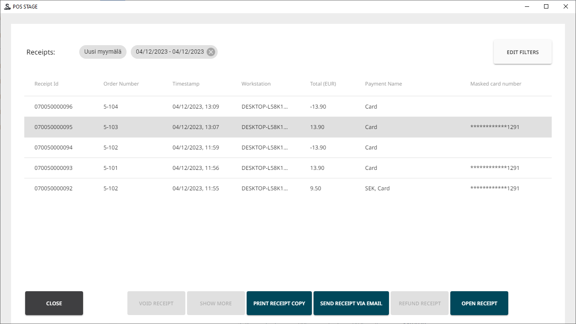576x324 pixels.
Task: Open the Edit Filters dialog
Action: pos(522,52)
